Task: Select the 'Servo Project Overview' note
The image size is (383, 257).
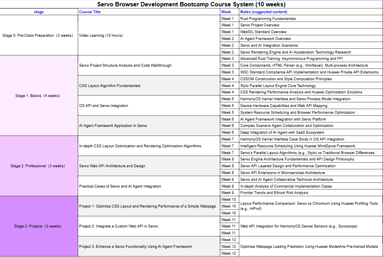Action: tap(311, 25)
